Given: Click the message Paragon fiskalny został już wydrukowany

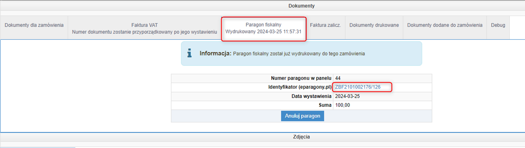Looking at the screenshot, I should point(299,54).
